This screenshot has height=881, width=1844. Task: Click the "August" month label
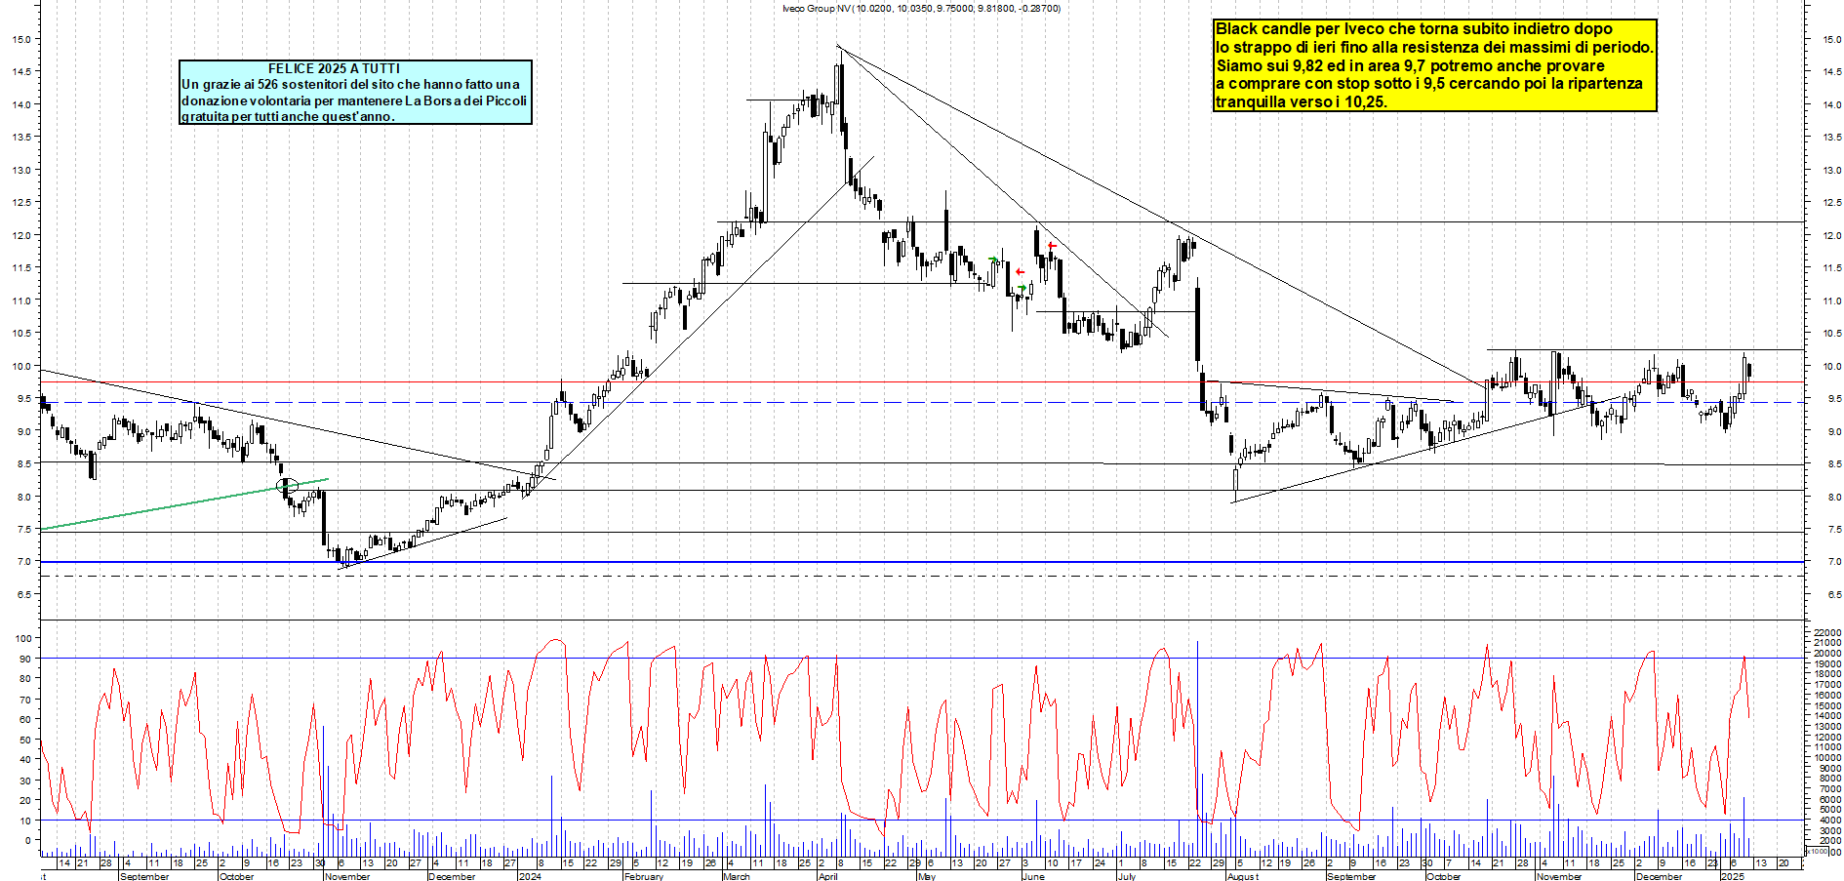[1243, 876]
